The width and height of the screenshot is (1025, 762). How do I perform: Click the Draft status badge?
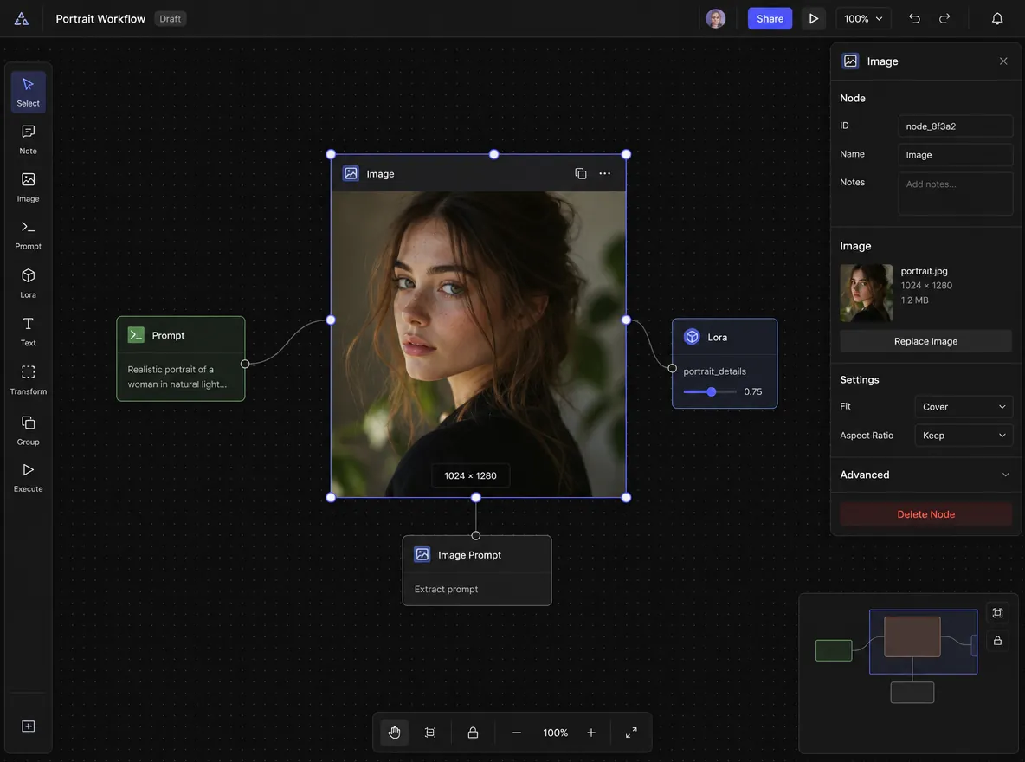click(x=170, y=18)
